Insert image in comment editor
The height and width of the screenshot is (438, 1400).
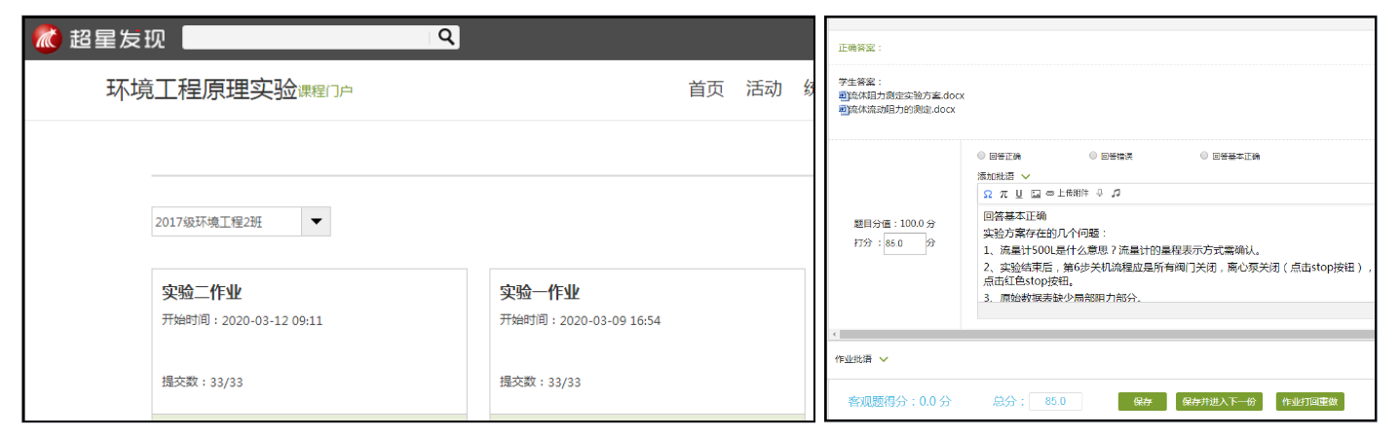point(1036,194)
